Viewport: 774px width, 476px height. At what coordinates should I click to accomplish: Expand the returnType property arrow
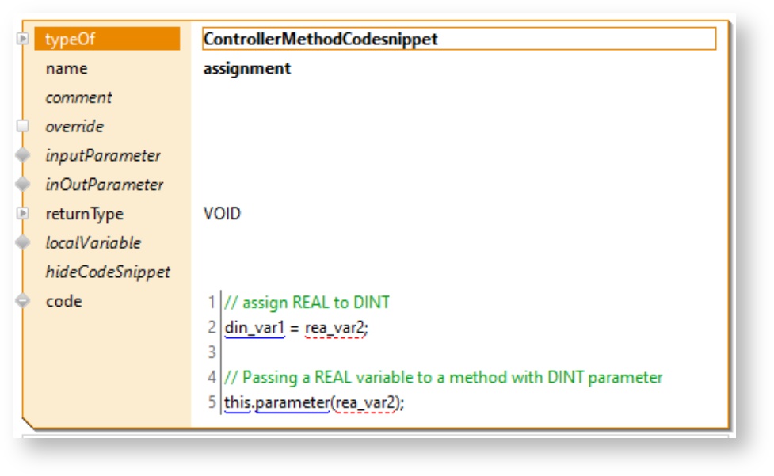(23, 214)
